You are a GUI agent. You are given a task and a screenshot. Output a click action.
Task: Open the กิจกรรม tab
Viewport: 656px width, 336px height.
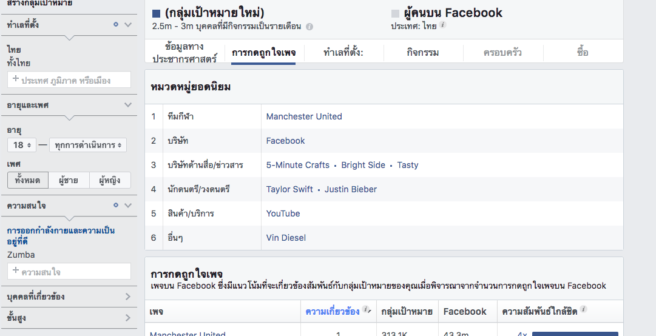(423, 53)
